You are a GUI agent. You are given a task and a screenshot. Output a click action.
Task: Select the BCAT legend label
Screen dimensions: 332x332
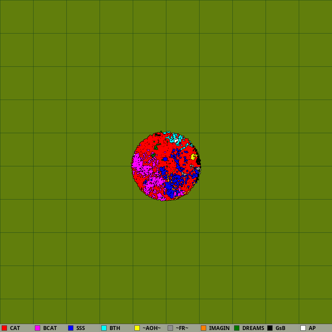(50, 328)
